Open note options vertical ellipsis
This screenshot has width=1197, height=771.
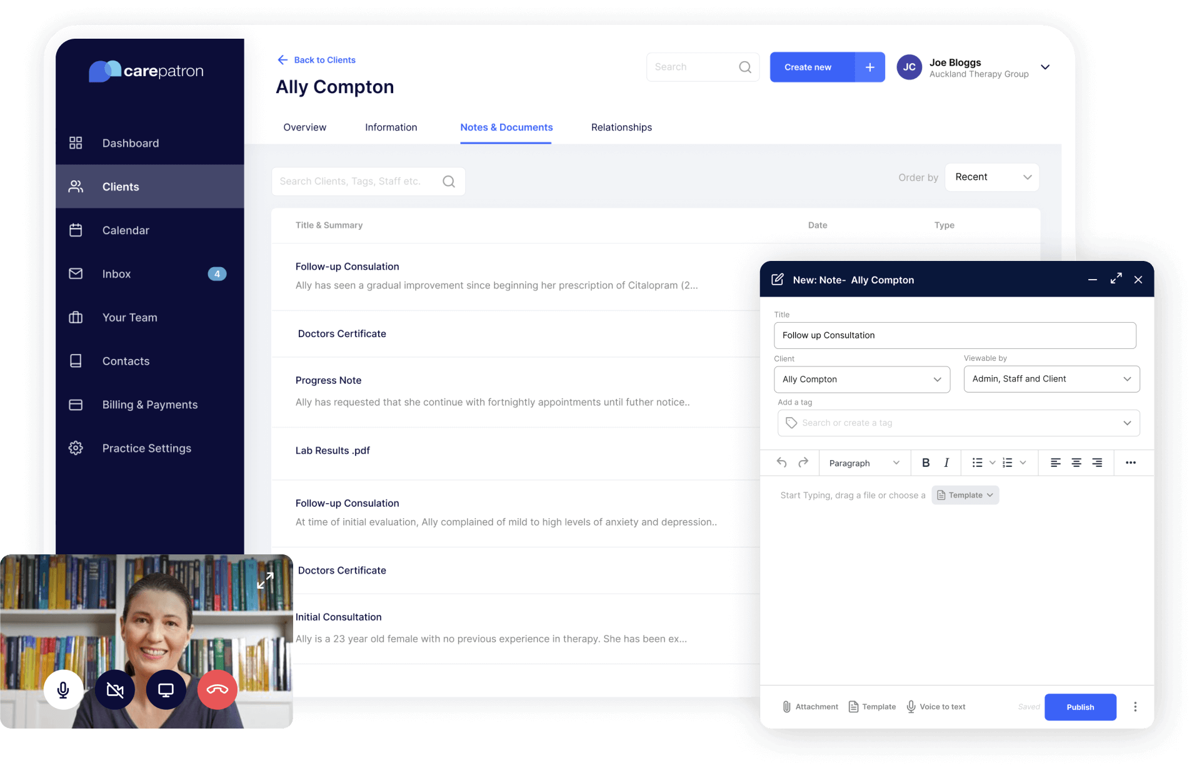[x=1135, y=707]
